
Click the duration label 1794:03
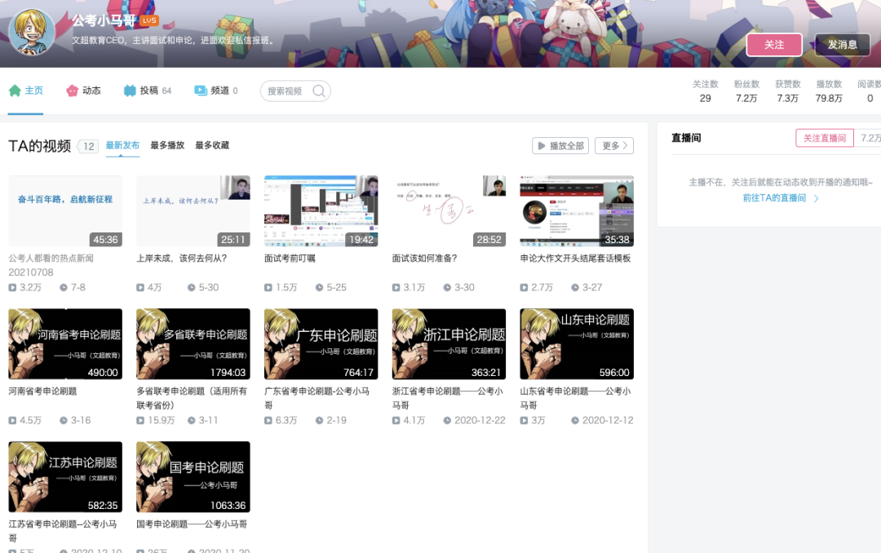[x=228, y=373]
